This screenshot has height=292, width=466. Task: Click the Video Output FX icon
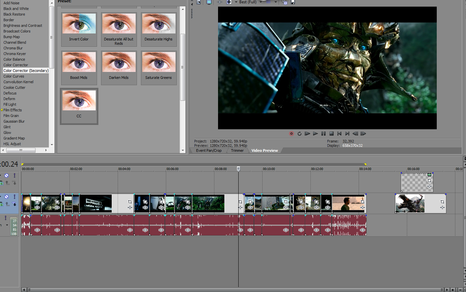220,2
